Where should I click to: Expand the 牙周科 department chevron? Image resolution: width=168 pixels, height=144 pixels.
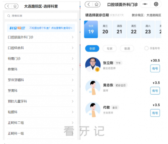pyautogui.click(x=72, y=91)
